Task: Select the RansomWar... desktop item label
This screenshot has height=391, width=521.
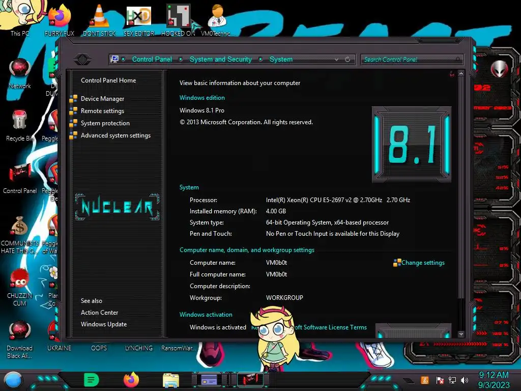Action: [x=178, y=348]
